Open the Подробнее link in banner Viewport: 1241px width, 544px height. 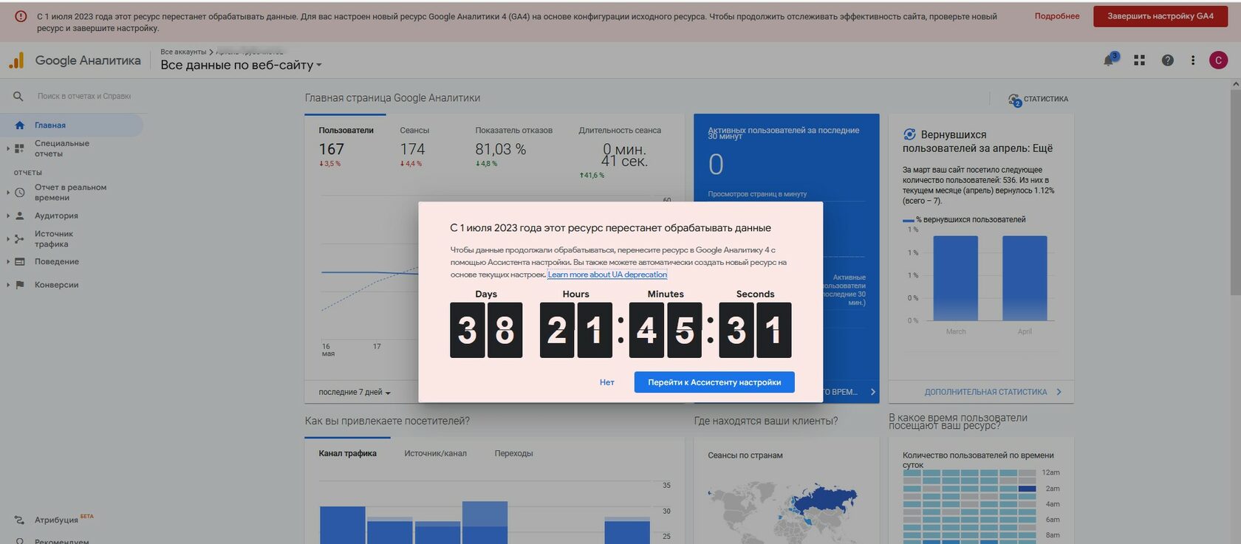[x=1057, y=16]
